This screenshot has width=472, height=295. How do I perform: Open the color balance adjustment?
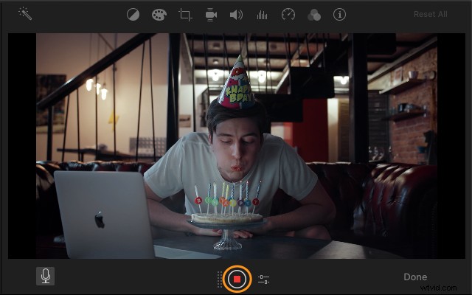(x=133, y=15)
